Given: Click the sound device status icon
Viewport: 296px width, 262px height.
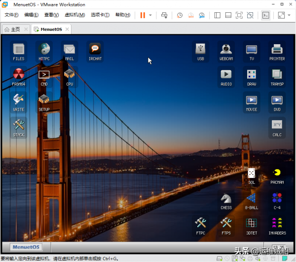Looking at the screenshot, I should click(x=257, y=259).
